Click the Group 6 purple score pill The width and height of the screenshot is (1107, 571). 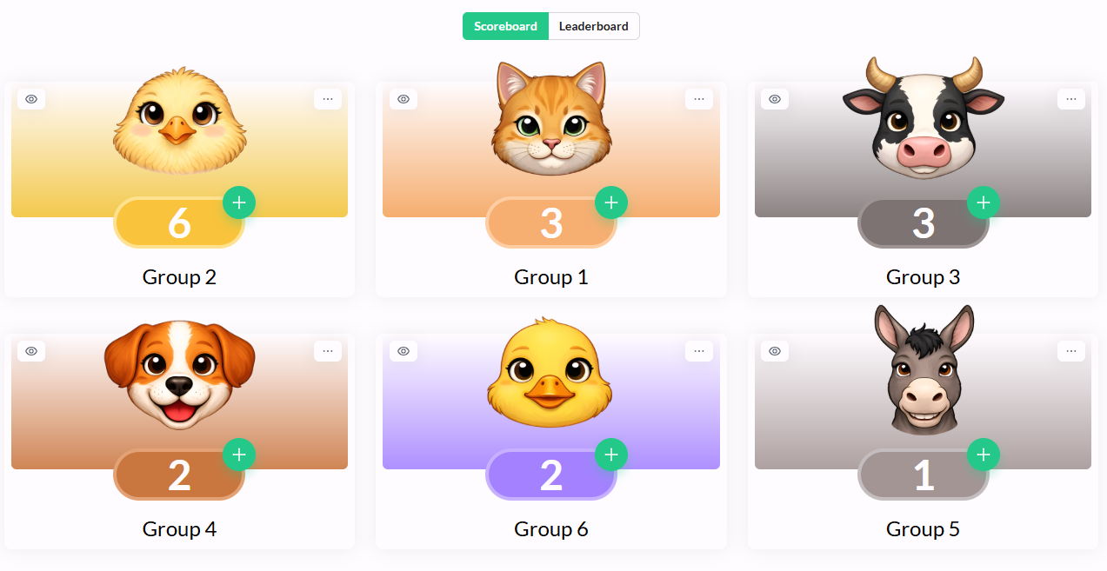(x=551, y=475)
